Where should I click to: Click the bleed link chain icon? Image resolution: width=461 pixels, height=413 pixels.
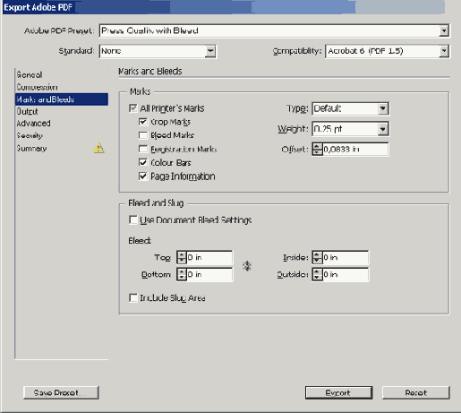[247, 266]
